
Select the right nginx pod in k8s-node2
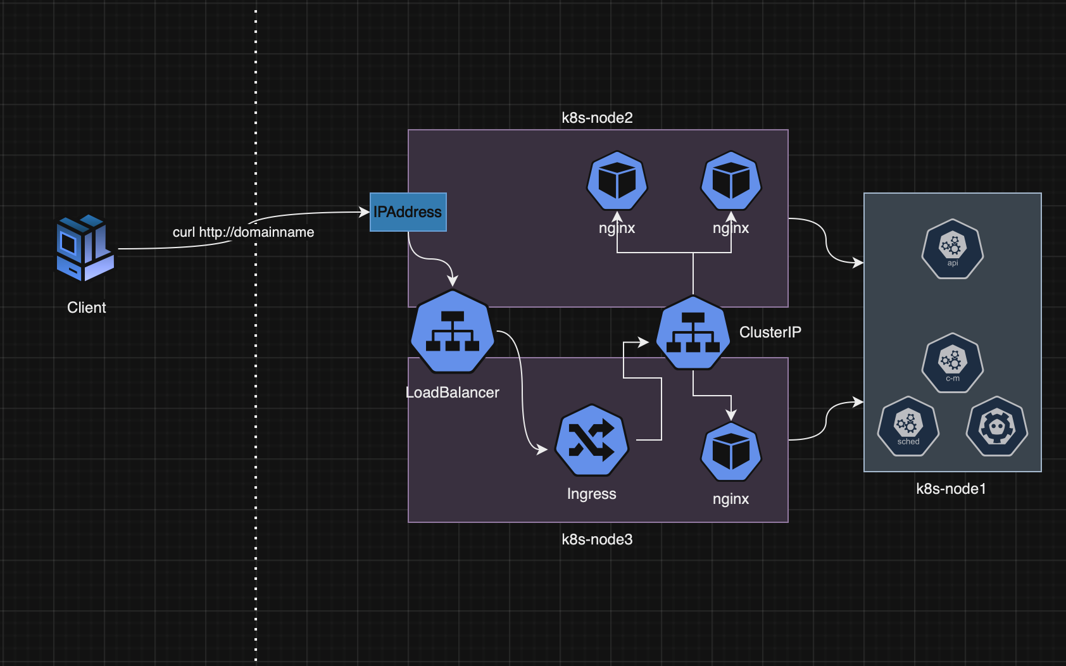(x=731, y=181)
